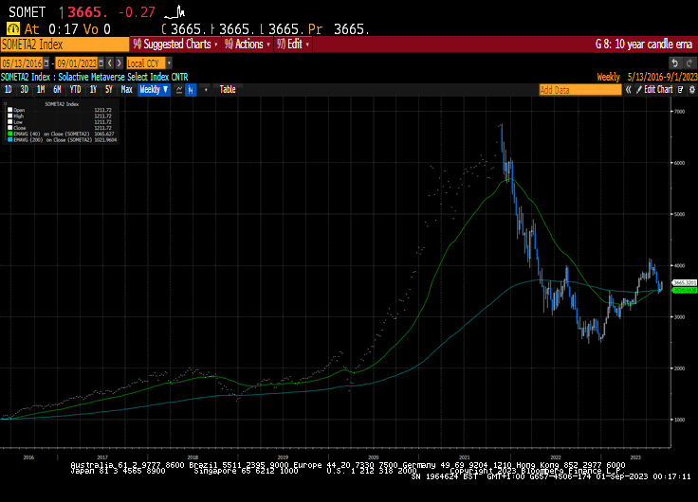Open the Edit dropdown menu

293,45
